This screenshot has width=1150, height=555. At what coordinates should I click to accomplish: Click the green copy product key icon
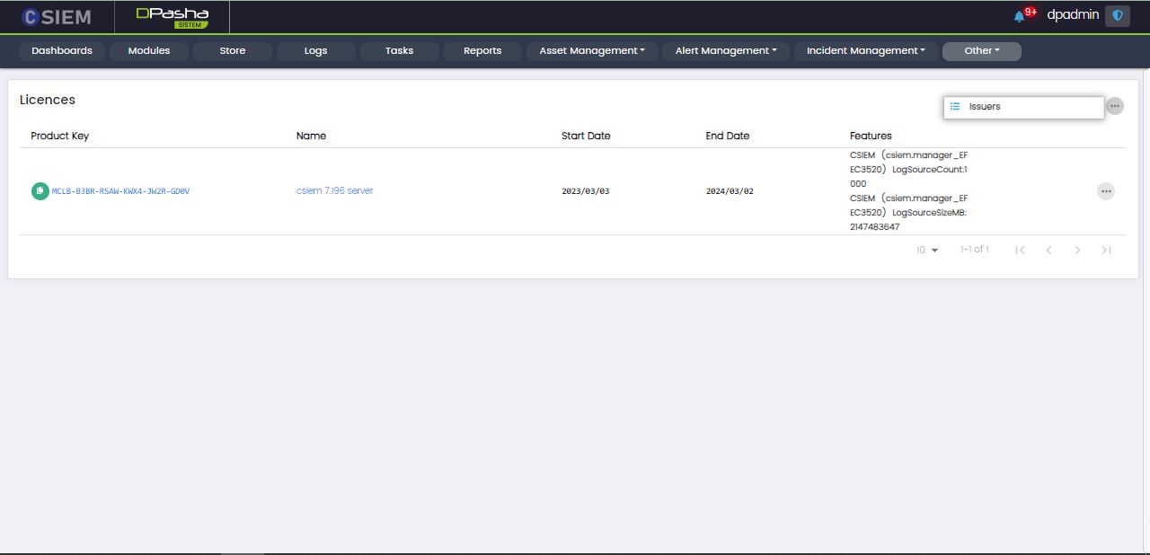click(40, 191)
